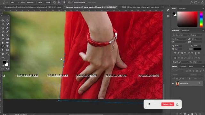Open the tool preset picker arrow
This screenshot has height=115, width=205.
click(7, 3)
